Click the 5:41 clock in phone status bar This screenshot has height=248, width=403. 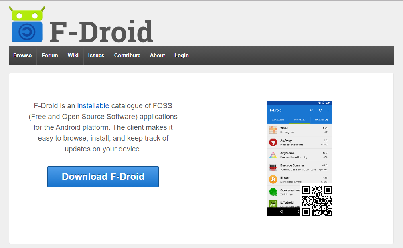(328, 103)
